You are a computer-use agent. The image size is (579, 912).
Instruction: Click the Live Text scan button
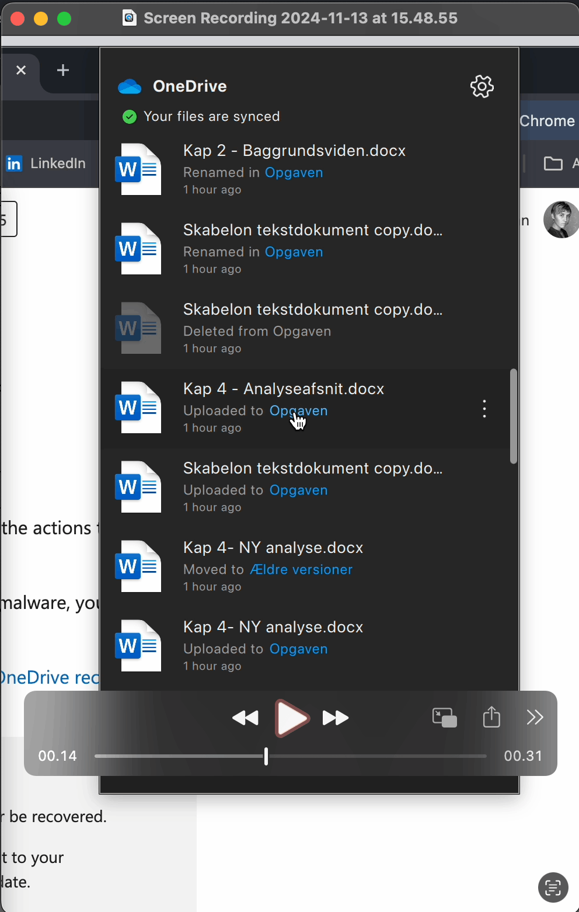tap(553, 887)
